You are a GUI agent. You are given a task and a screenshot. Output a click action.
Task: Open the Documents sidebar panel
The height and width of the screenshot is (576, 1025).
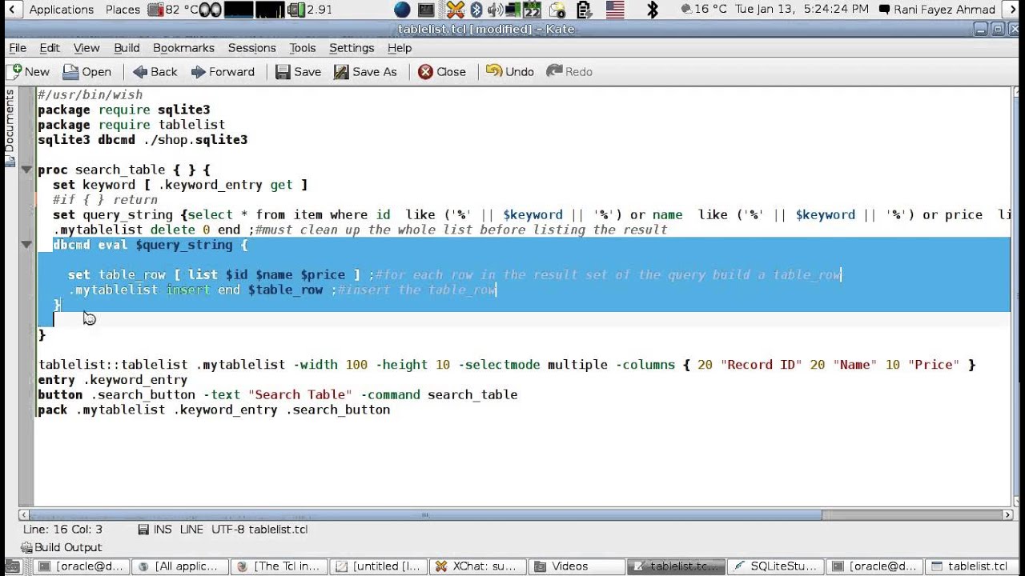(10, 126)
